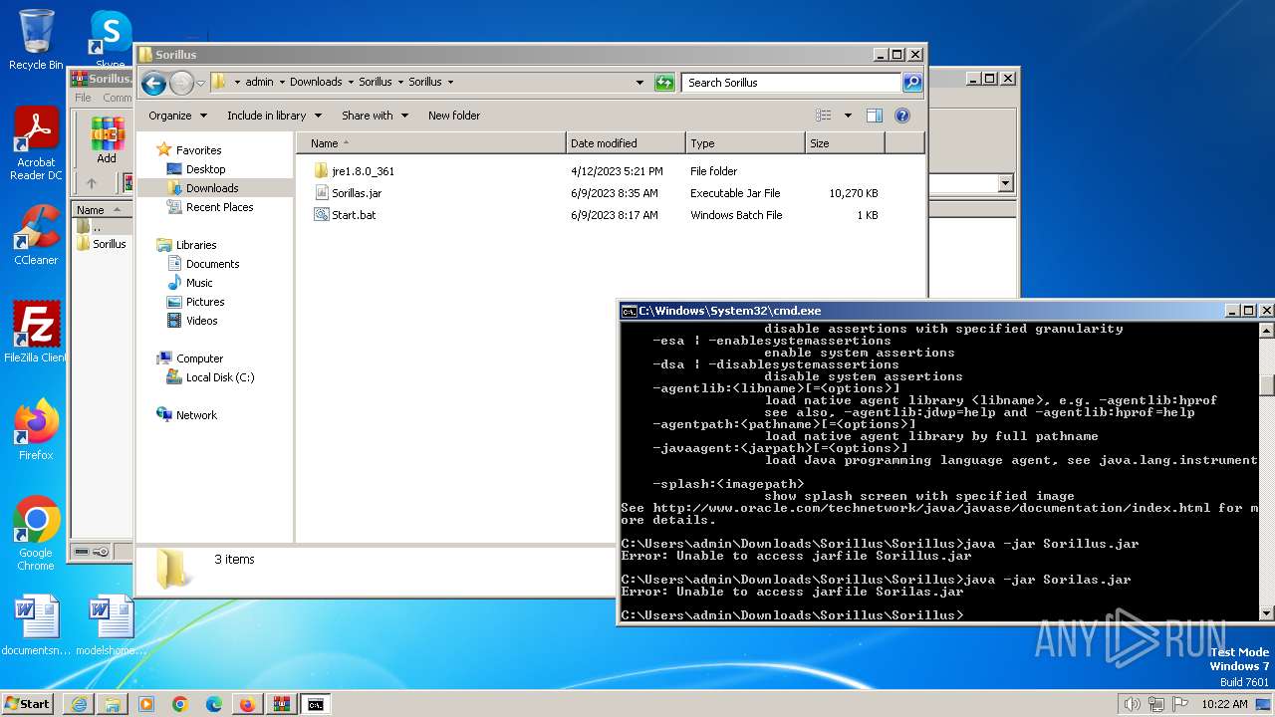Sort by Date modified column header

(626, 143)
